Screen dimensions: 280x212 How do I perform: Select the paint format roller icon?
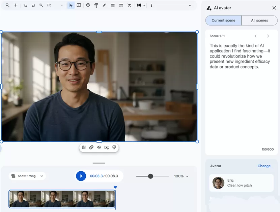tap(96, 5)
